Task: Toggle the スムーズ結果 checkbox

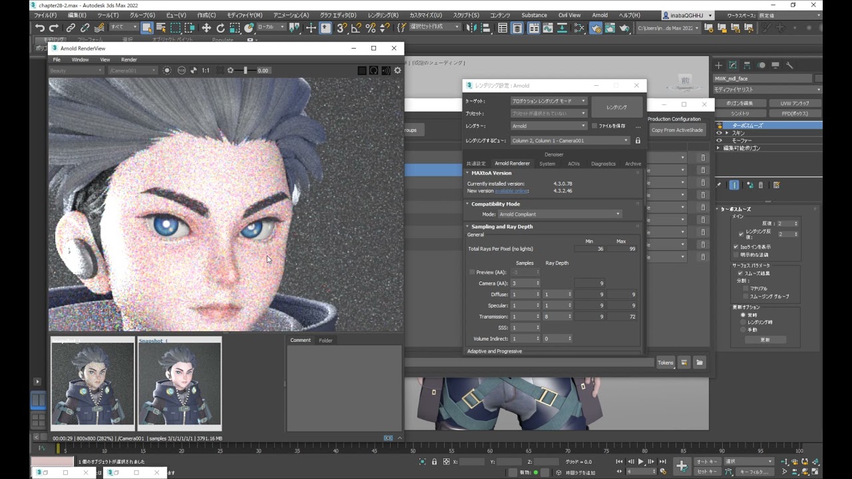Action: [x=740, y=273]
